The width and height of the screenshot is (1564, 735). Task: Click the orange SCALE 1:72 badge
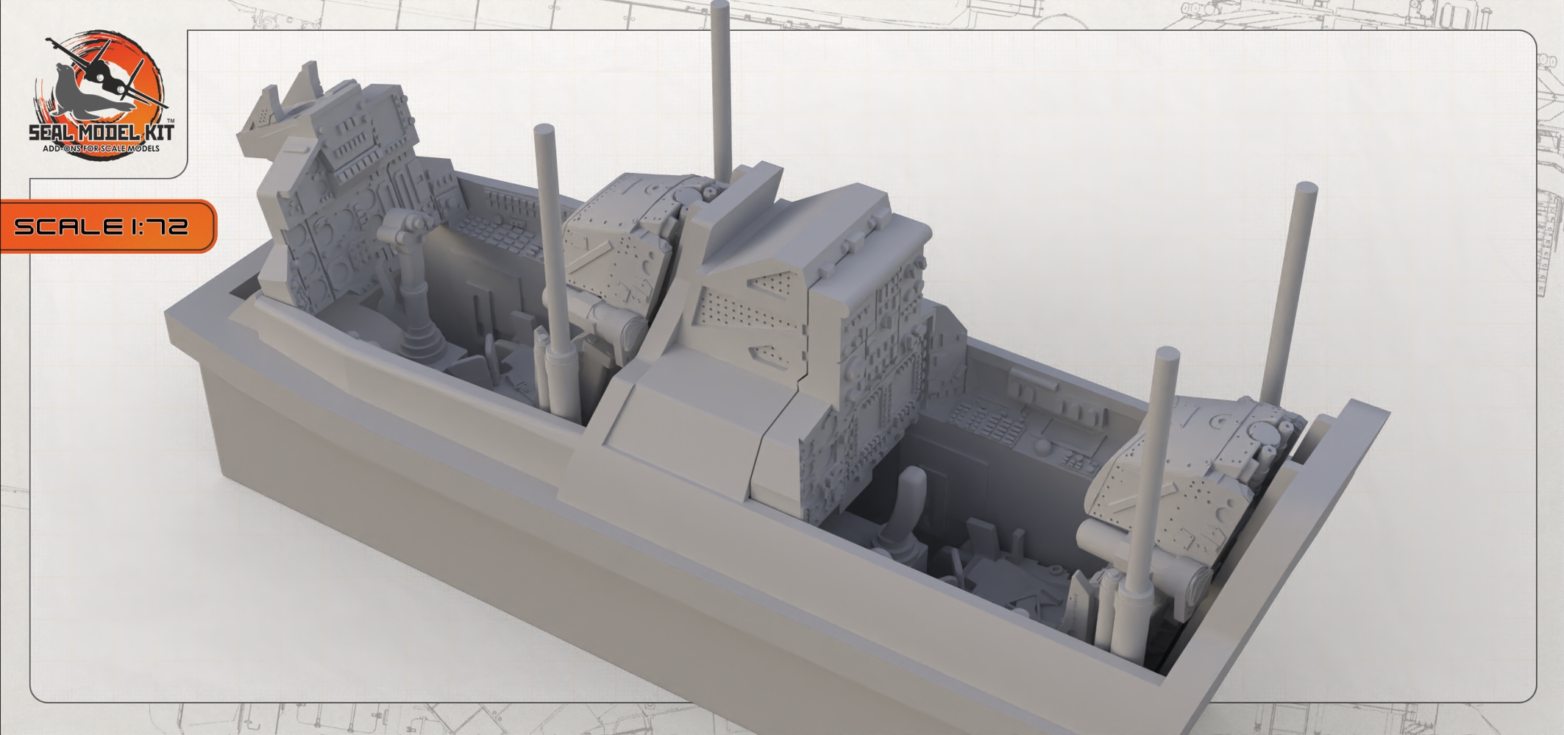point(103,227)
